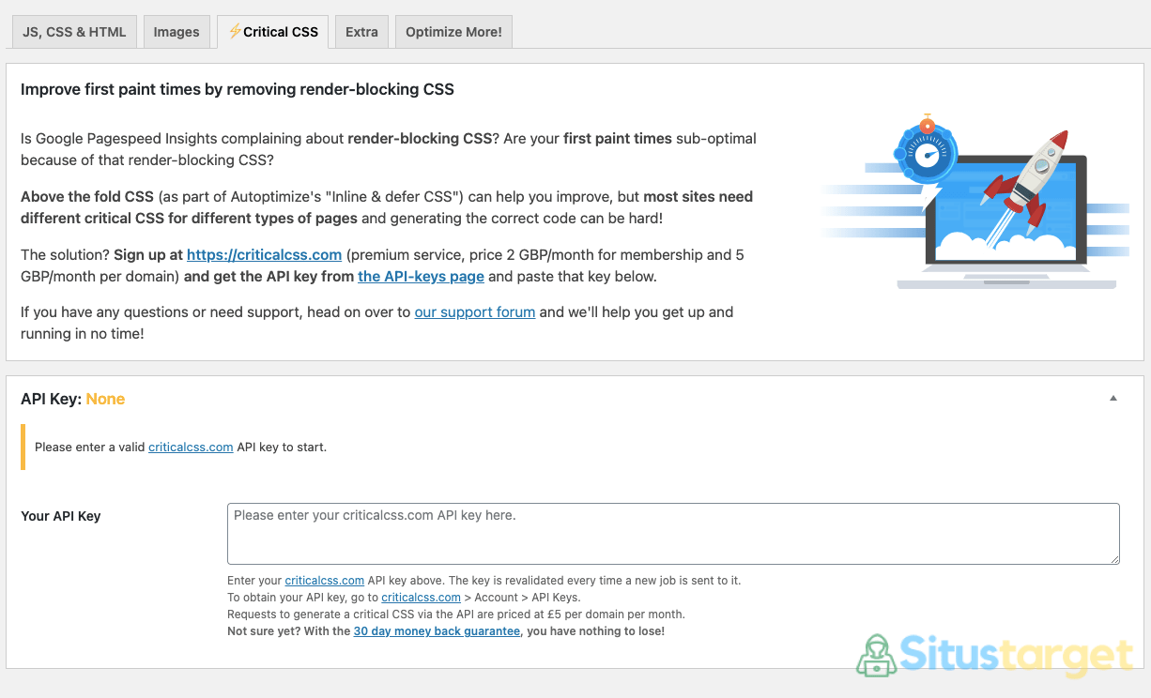The width and height of the screenshot is (1151, 698).
Task: Open the 30 day money back guarantee link
Action: click(437, 631)
